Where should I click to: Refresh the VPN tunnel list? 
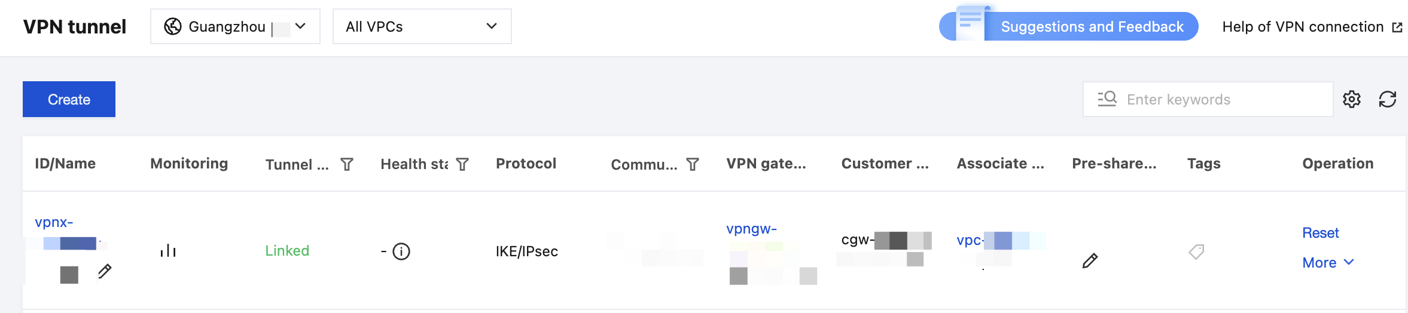pyautogui.click(x=1388, y=99)
